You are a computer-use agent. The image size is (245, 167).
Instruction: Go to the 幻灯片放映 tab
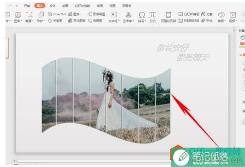click(82, 6)
